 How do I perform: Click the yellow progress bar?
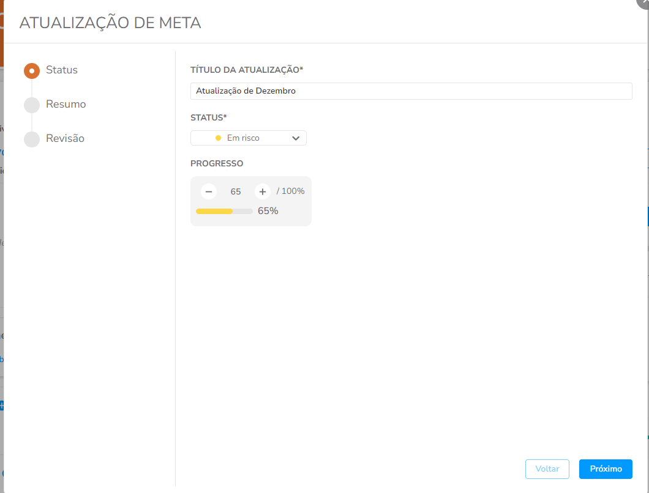tap(224, 212)
